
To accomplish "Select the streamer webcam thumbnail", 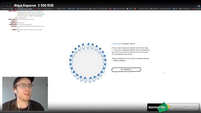I will (25, 94).
